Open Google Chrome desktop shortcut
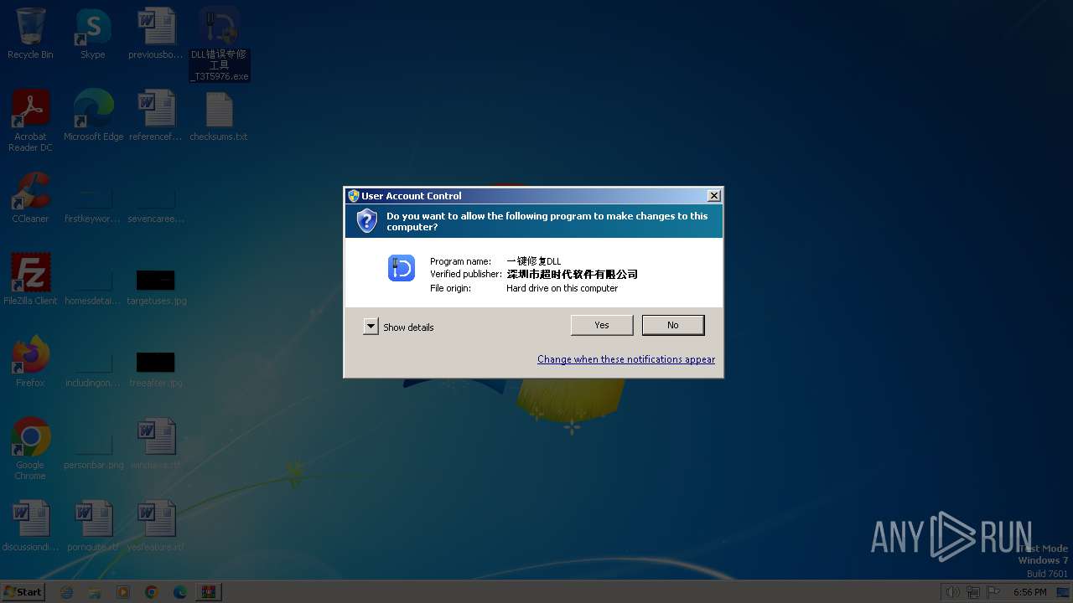 click(x=30, y=449)
